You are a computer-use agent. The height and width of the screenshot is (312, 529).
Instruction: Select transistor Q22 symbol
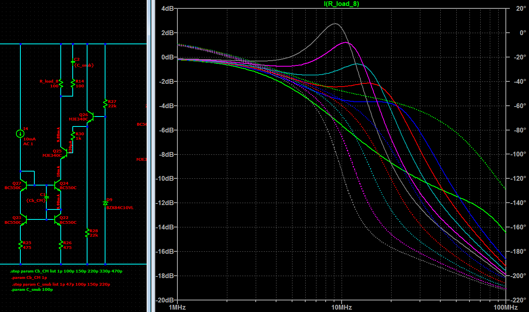coord(58,219)
